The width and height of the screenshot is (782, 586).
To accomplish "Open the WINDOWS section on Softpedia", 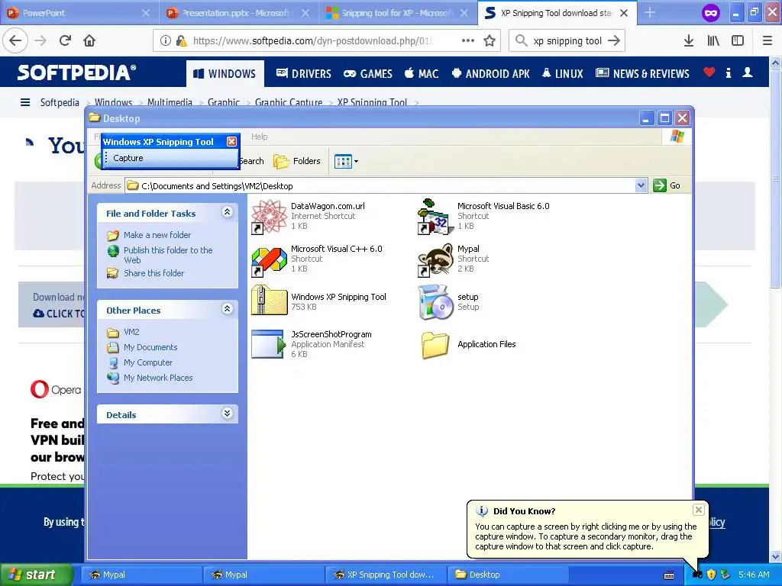I will (x=225, y=74).
